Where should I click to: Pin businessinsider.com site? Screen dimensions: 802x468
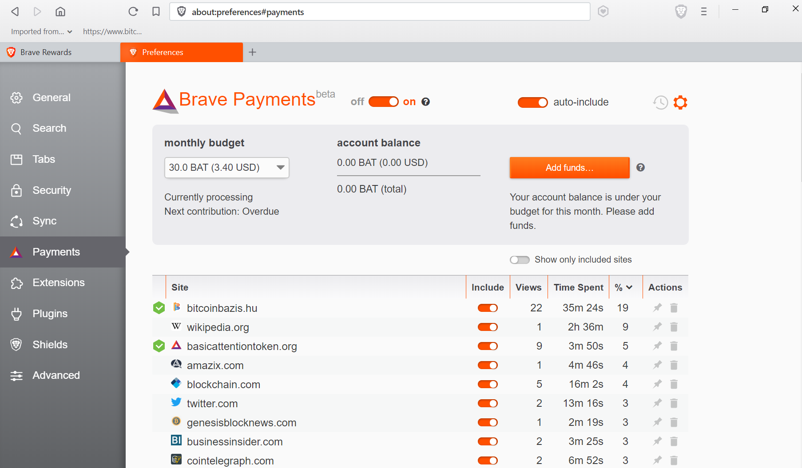tap(658, 441)
